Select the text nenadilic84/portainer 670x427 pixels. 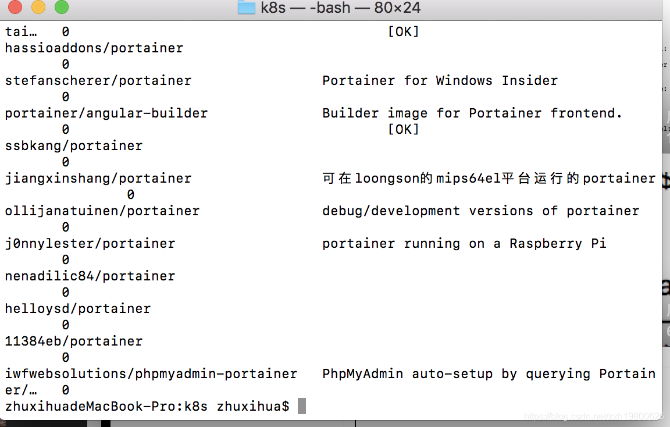coord(90,276)
